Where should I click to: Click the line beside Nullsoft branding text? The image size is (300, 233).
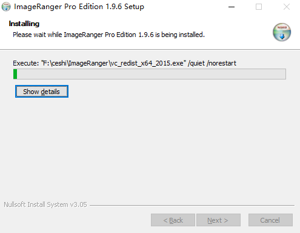coord(192,206)
